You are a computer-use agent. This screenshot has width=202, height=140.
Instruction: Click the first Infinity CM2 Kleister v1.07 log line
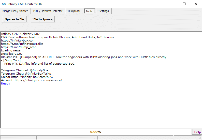[20, 34]
